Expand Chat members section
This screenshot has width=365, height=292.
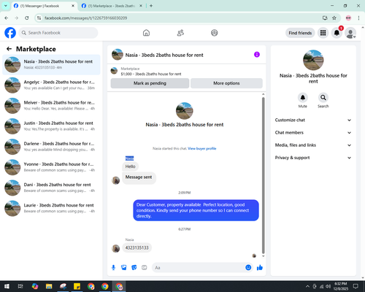pos(313,133)
